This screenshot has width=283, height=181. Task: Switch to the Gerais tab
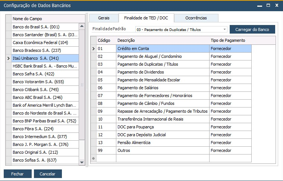click(104, 18)
